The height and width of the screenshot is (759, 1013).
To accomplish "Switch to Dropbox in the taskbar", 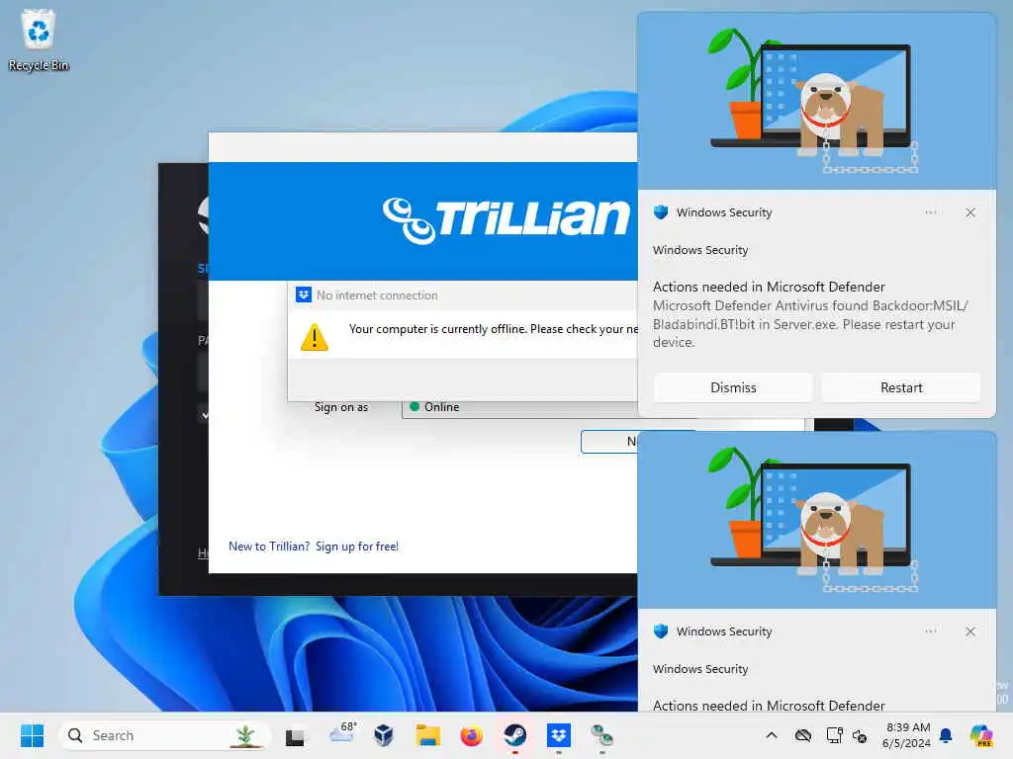I will [558, 735].
